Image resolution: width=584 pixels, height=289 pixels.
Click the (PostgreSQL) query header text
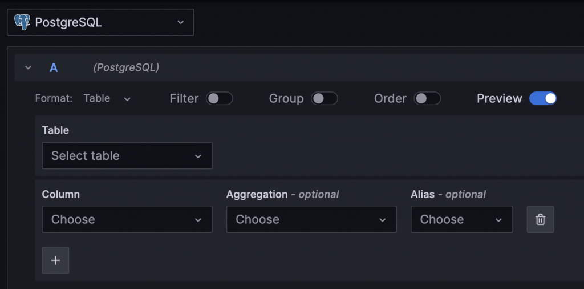click(x=126, y=67)
